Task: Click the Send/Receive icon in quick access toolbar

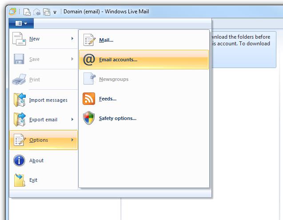Action: (46, 12)
